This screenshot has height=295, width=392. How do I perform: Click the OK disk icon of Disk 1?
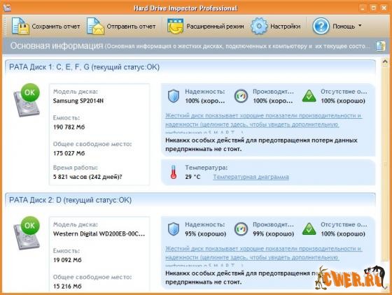point(27,100)
